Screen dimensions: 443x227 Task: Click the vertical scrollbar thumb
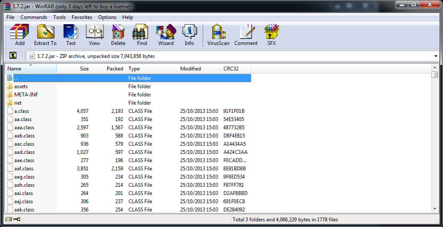(434, 75)
